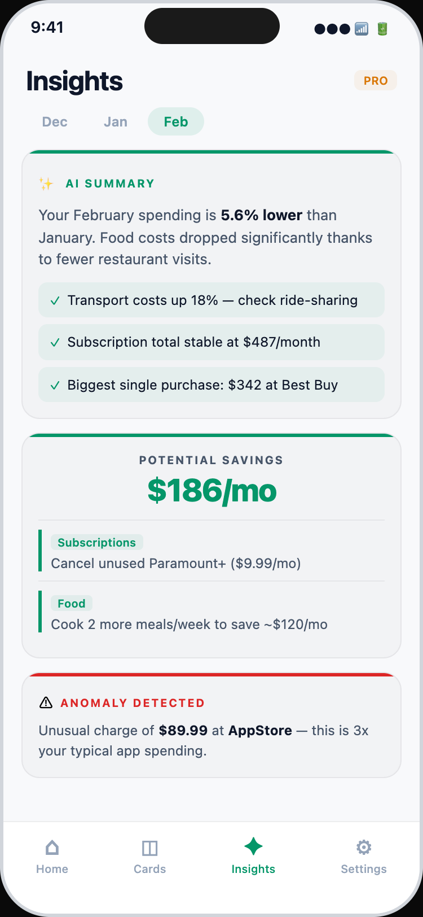Open the Cancel unused Paramount+ suggestion

point(176,564)
